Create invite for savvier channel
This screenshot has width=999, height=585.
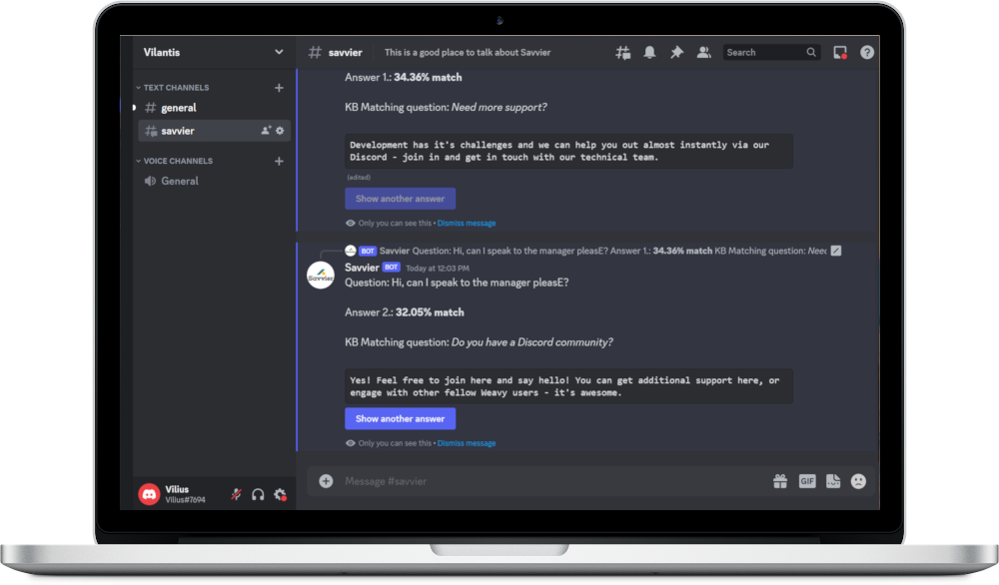pos(266,131)
